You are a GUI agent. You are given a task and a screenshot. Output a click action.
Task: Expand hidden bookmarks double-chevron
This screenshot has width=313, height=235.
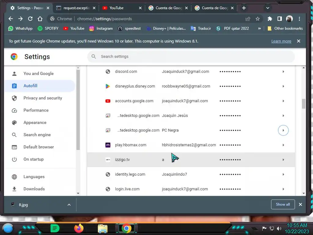[259, 28]
